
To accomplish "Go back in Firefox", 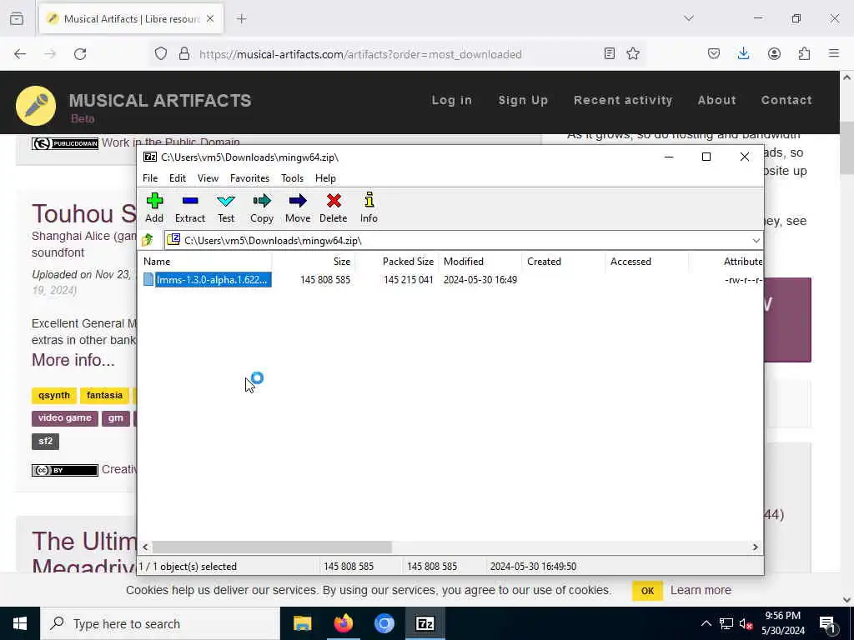I will tap(20, 54).
